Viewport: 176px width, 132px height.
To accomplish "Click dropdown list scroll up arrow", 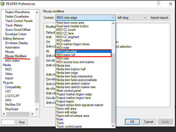I will [x=113, y=23].
